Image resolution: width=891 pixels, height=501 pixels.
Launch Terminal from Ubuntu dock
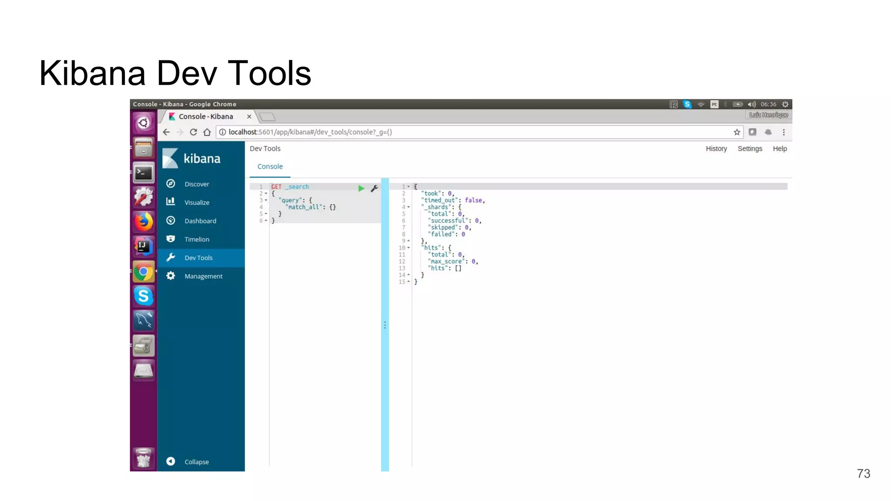point(144,173)
